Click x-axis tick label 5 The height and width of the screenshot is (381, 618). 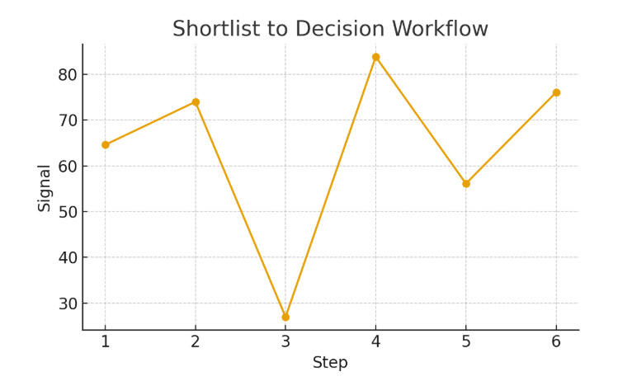466,342
